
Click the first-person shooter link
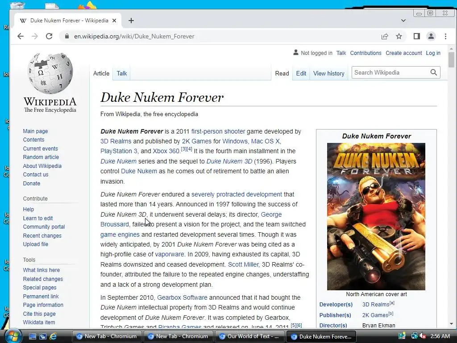(x=218, y=132)
